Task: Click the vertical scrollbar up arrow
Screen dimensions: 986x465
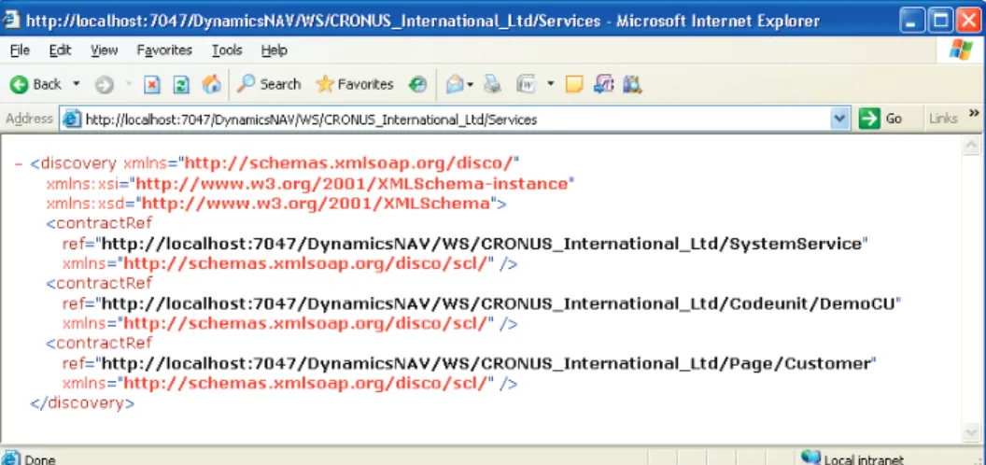Action: [x=971, y=146]
